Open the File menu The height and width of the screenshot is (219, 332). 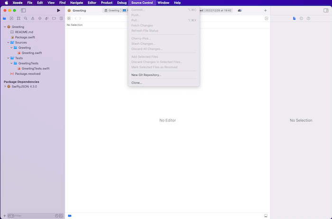[x=29, y=3]
